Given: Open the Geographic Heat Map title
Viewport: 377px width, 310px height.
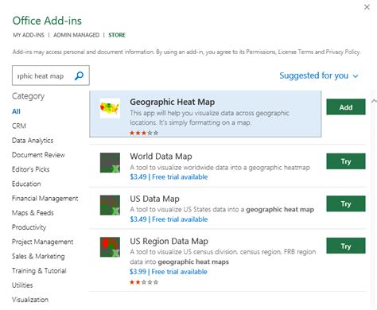Looking at the screenshot, I should point(173,102).
